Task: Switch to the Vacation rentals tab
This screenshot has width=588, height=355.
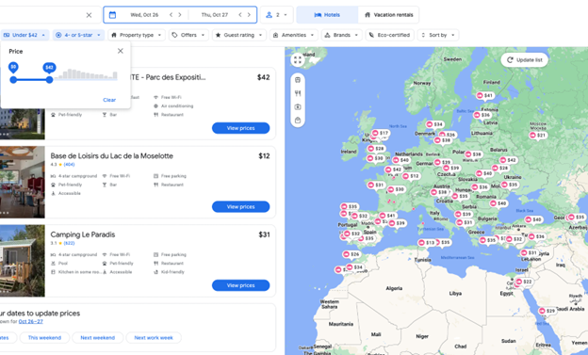Action: (388, 15)
